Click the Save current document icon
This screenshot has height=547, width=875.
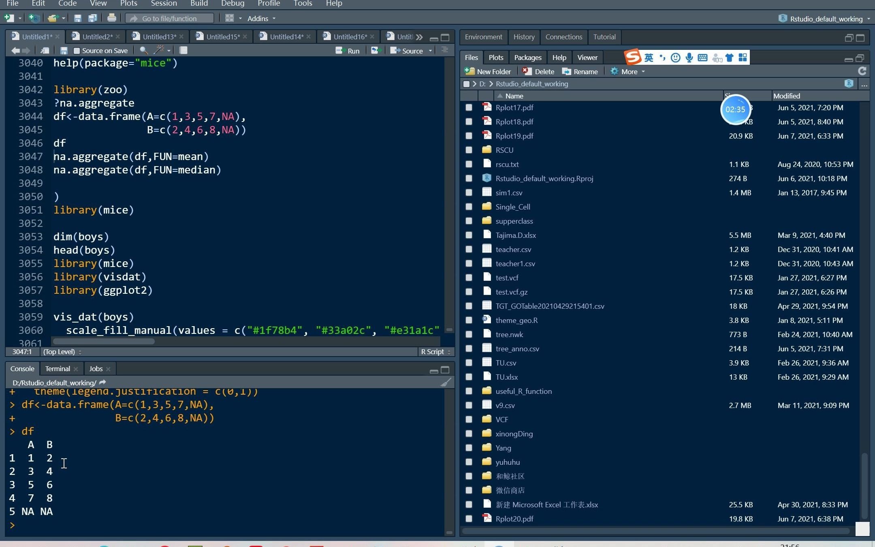coord(64,51)
